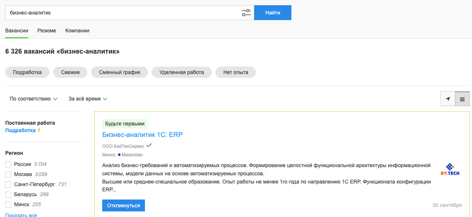This screenshot has width=472, height=217.
Task: Switch to map view with the arrow icon
Action: 447,99
